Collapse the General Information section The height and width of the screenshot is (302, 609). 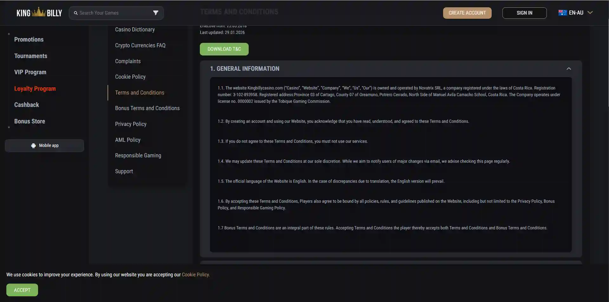tap(569, 69)
